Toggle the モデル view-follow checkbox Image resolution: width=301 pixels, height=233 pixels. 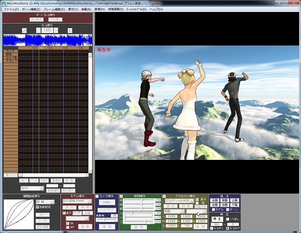213,209
